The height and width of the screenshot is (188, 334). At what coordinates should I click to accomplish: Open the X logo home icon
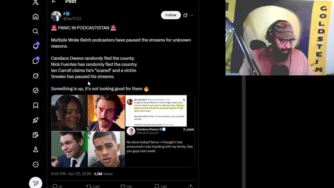coord(36,2)
